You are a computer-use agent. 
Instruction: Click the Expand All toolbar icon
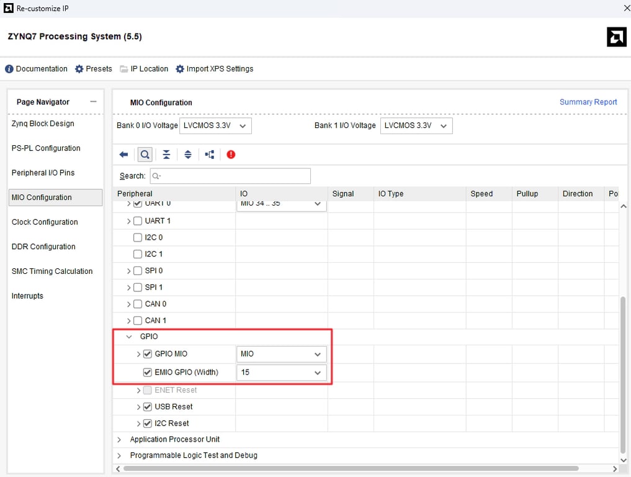188,155
